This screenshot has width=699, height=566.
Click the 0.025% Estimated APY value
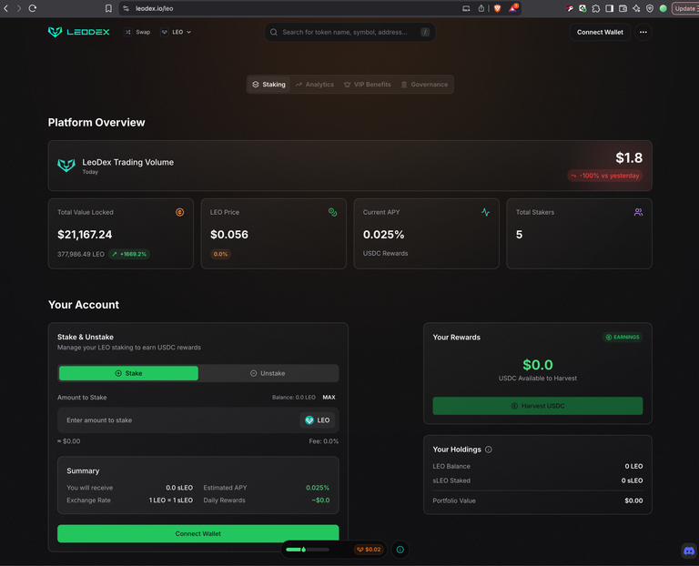pos(318,488)
